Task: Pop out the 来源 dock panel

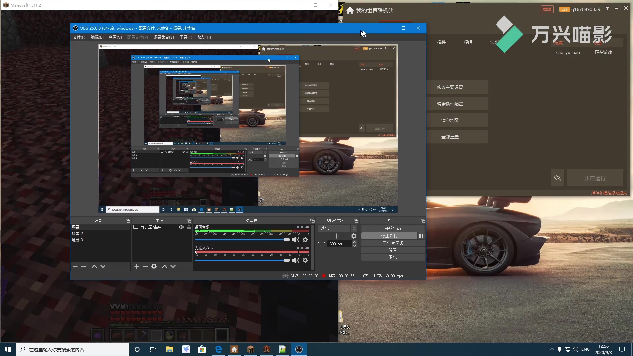Action: [x=189, y=221]
